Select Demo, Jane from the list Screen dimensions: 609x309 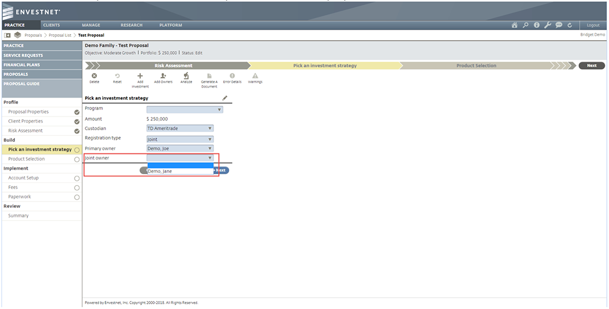tap(180, 171)
